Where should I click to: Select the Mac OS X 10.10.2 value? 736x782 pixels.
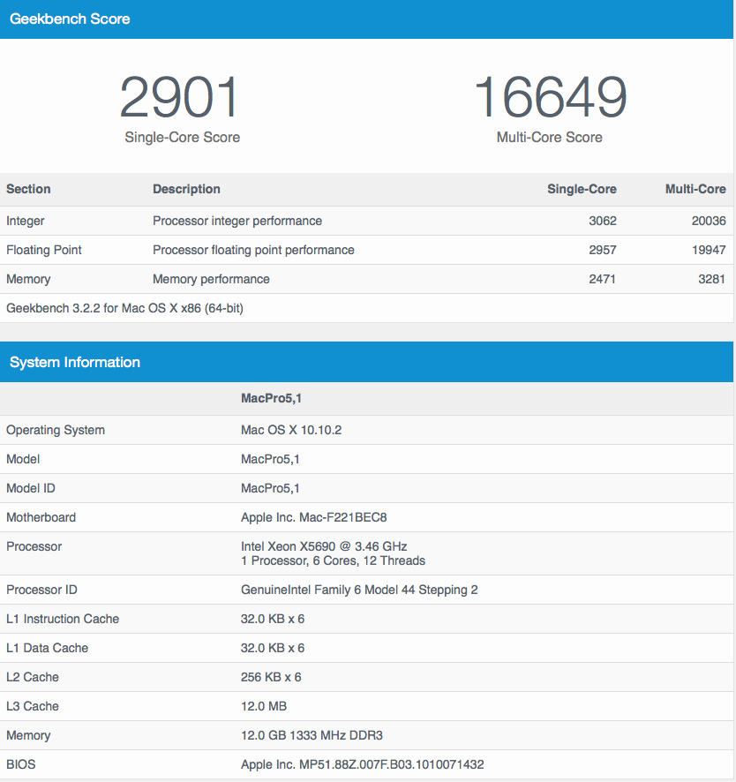291,430
